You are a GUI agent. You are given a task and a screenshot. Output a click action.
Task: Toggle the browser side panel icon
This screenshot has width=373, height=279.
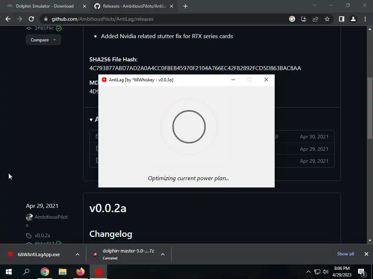click(x=342, y=19)
